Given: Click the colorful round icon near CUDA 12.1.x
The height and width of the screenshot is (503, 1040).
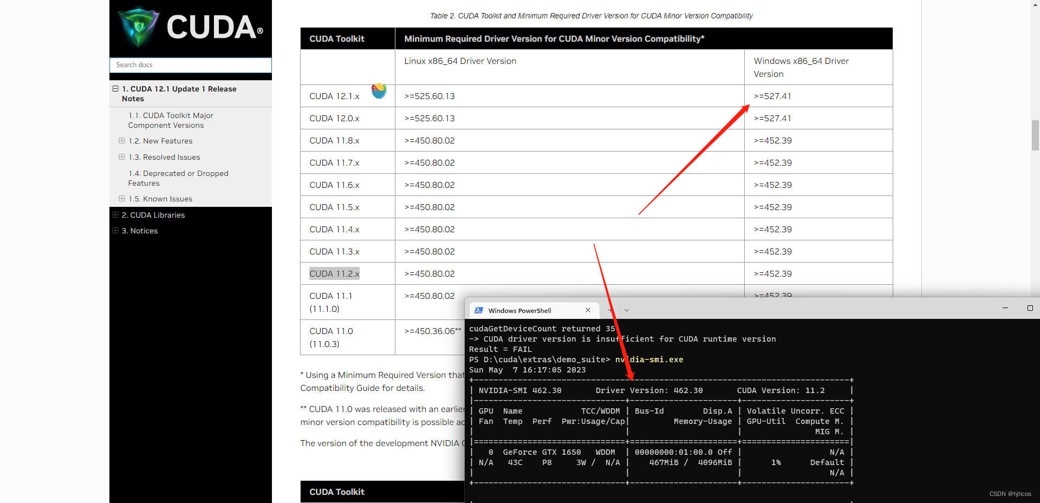Looking at the screenshot, I should click(x=379, y=90).
